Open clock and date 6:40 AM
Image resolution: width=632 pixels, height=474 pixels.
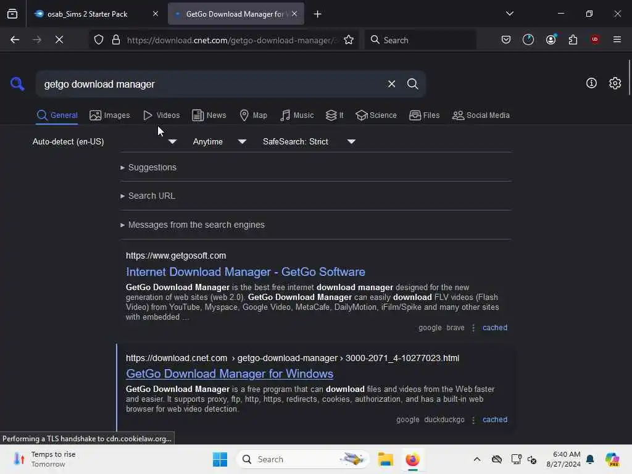pos(563,459)
